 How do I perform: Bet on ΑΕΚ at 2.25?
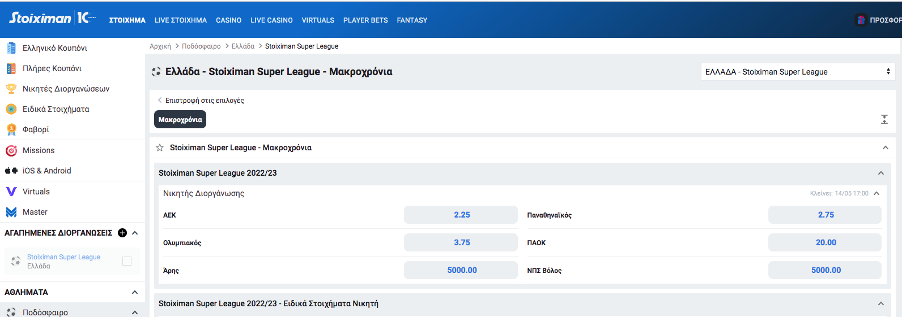coord(461,215)
